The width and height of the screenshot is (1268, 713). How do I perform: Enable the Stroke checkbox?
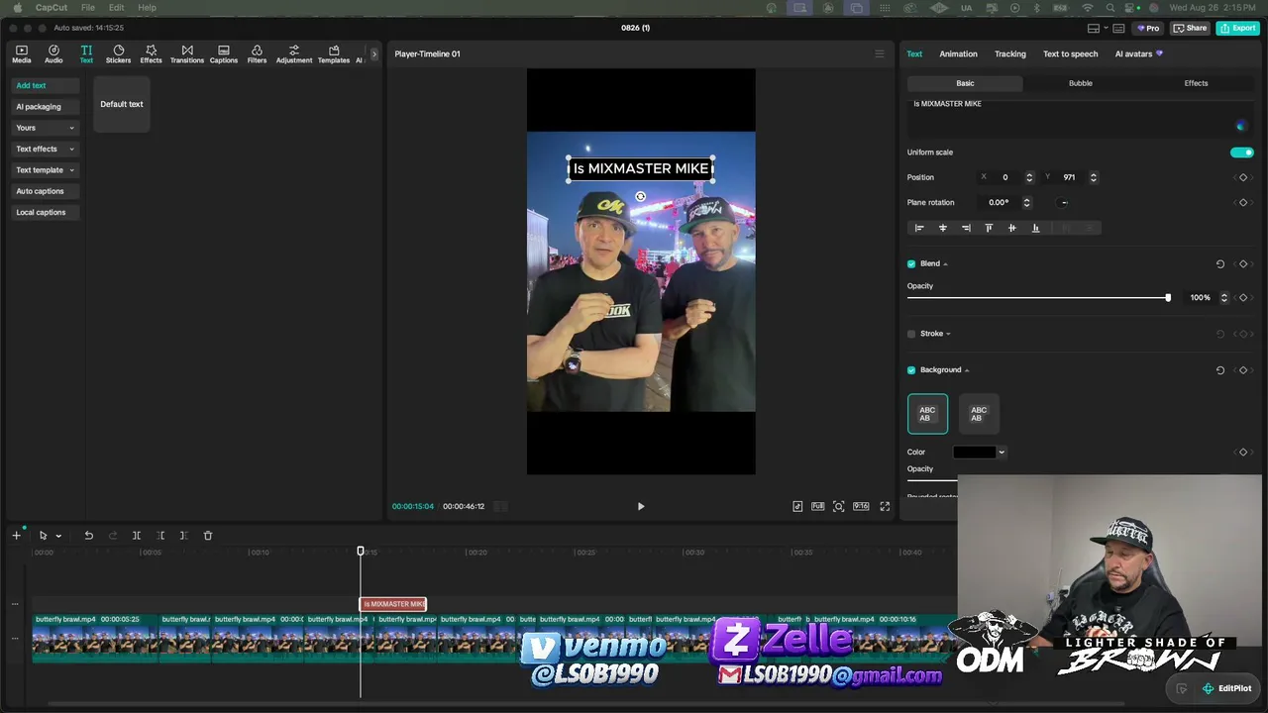(x=911, y=334)
